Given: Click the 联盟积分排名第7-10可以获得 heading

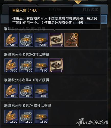Looking at the screenshot, I should pyautogui.click(x=28, y=106).
